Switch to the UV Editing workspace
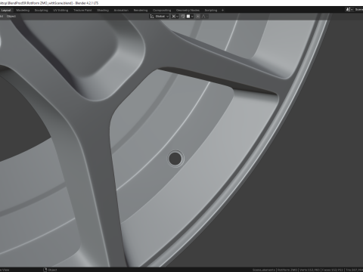This screenshot has height=272, width=363. [x=60, y=11]
